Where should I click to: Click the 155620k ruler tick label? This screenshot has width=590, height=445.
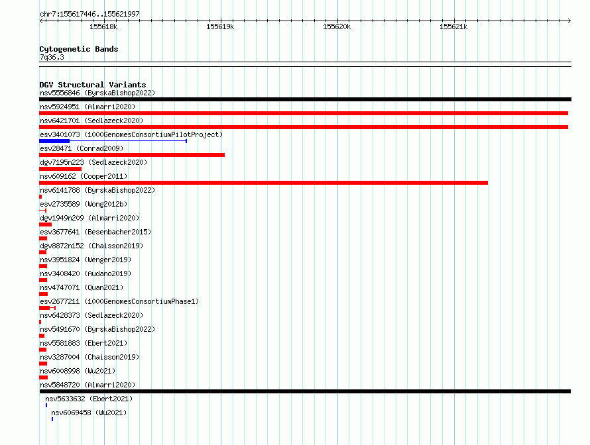[337, 26]
